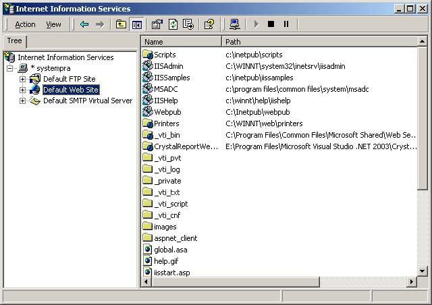Select the _vti_script folder name
Screen dimensions: 432x305
click(x=171, y=204)
